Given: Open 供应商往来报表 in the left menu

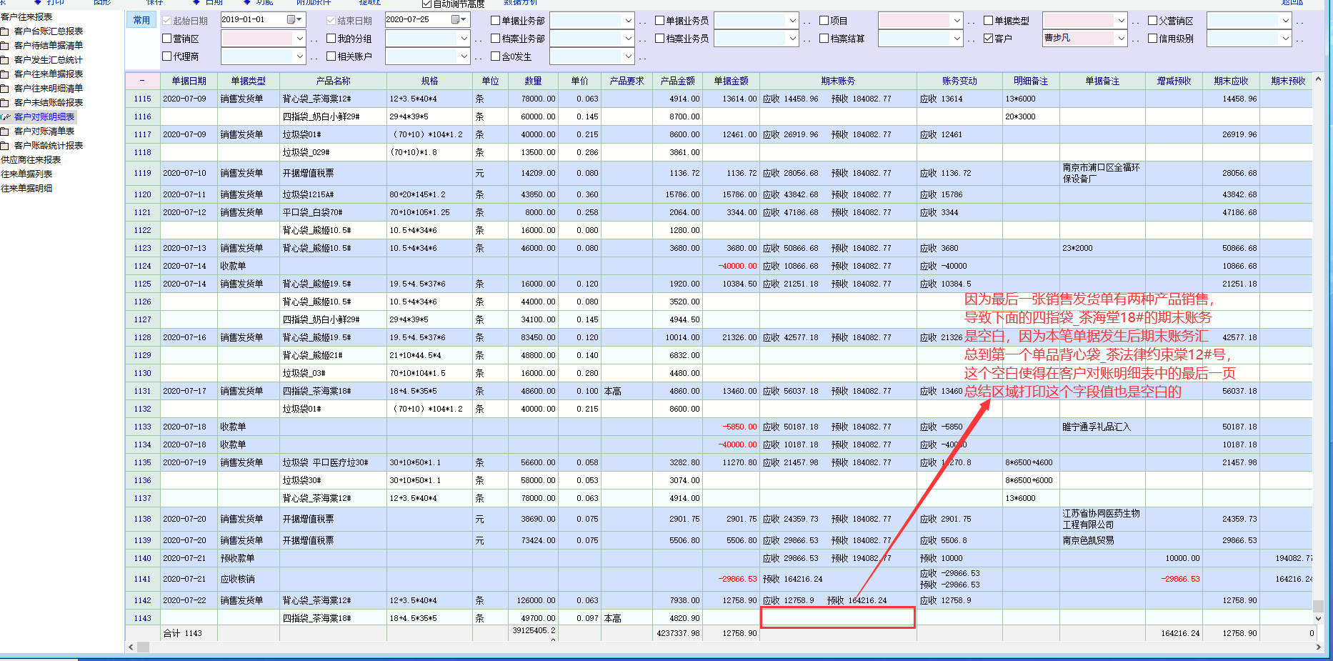Looking at the screenshot, I should tap(31, 160).
